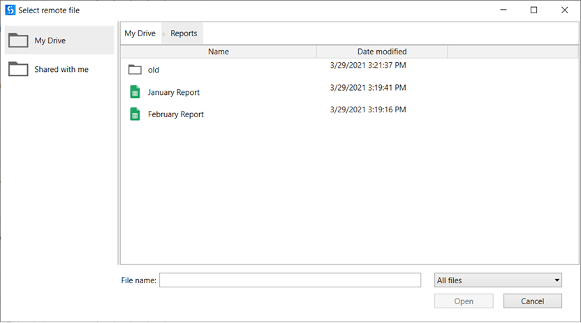Image resolution: width=581 pixels, height=323 pixels.
Task: Click the February Report spreadsheet icon
Action: pyautogui.click(x=135, y=114)
